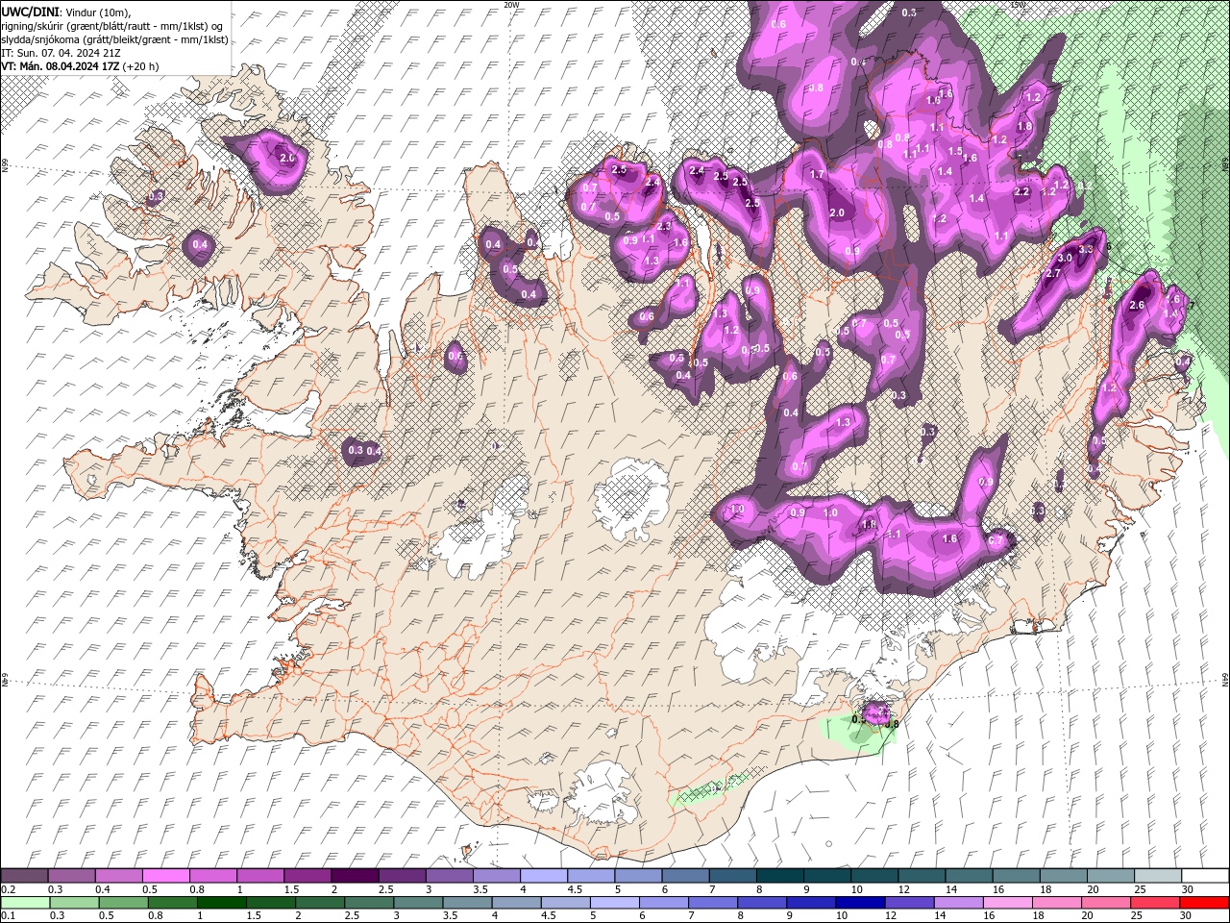Select deep blue rain-scale swatch between 10 and 12
This screenshot has width=1230, height=923.
861,903
